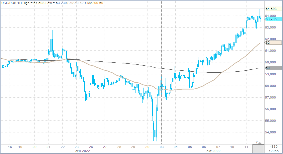Click the 4830 counter in bottom-right corner
283x154 pixels.
point(273,147)
